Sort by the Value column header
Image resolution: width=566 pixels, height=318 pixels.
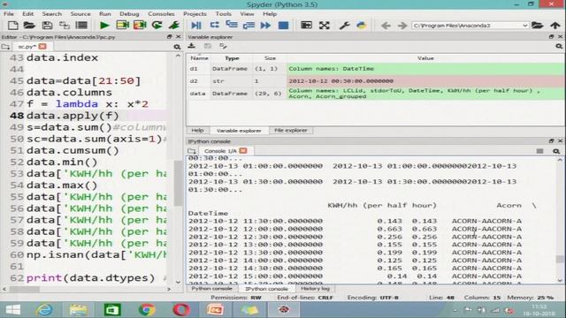(x=425, y=58)
